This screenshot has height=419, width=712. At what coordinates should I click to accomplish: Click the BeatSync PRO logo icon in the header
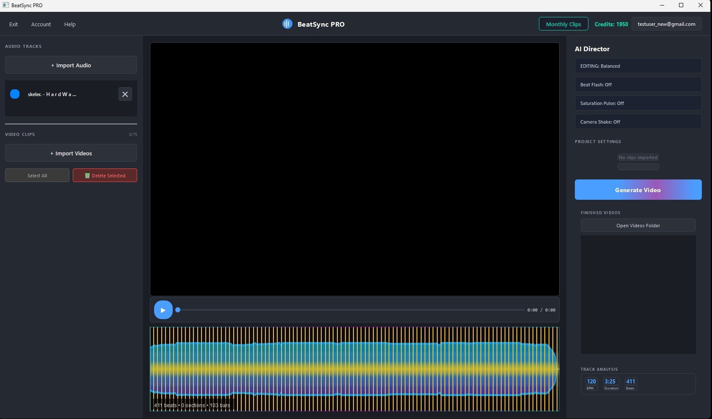(x=288, y=24)
